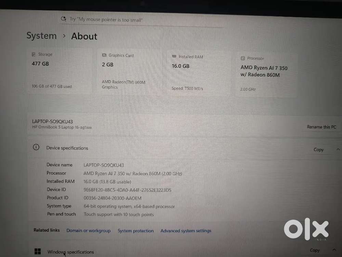The image size is (342, 257).
Task: Focus the settings search field
Action: point(142,20)
